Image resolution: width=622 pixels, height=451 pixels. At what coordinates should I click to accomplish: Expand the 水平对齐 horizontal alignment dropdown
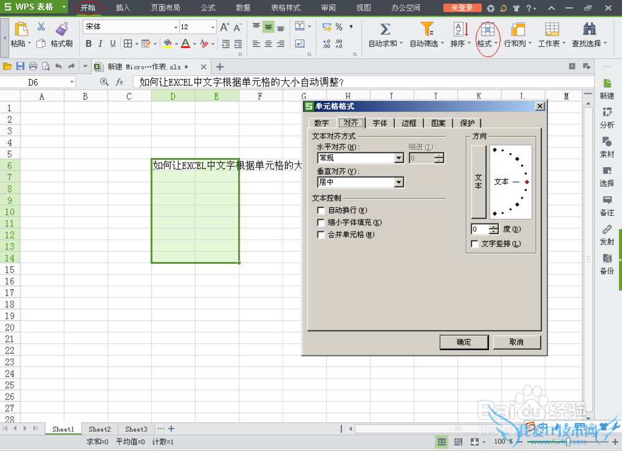click(399, 159)
